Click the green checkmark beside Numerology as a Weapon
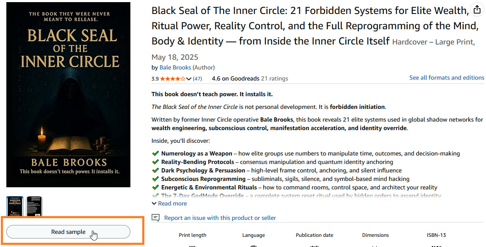The height and width of the screenshot is (247, 486). tap(155, 154)
